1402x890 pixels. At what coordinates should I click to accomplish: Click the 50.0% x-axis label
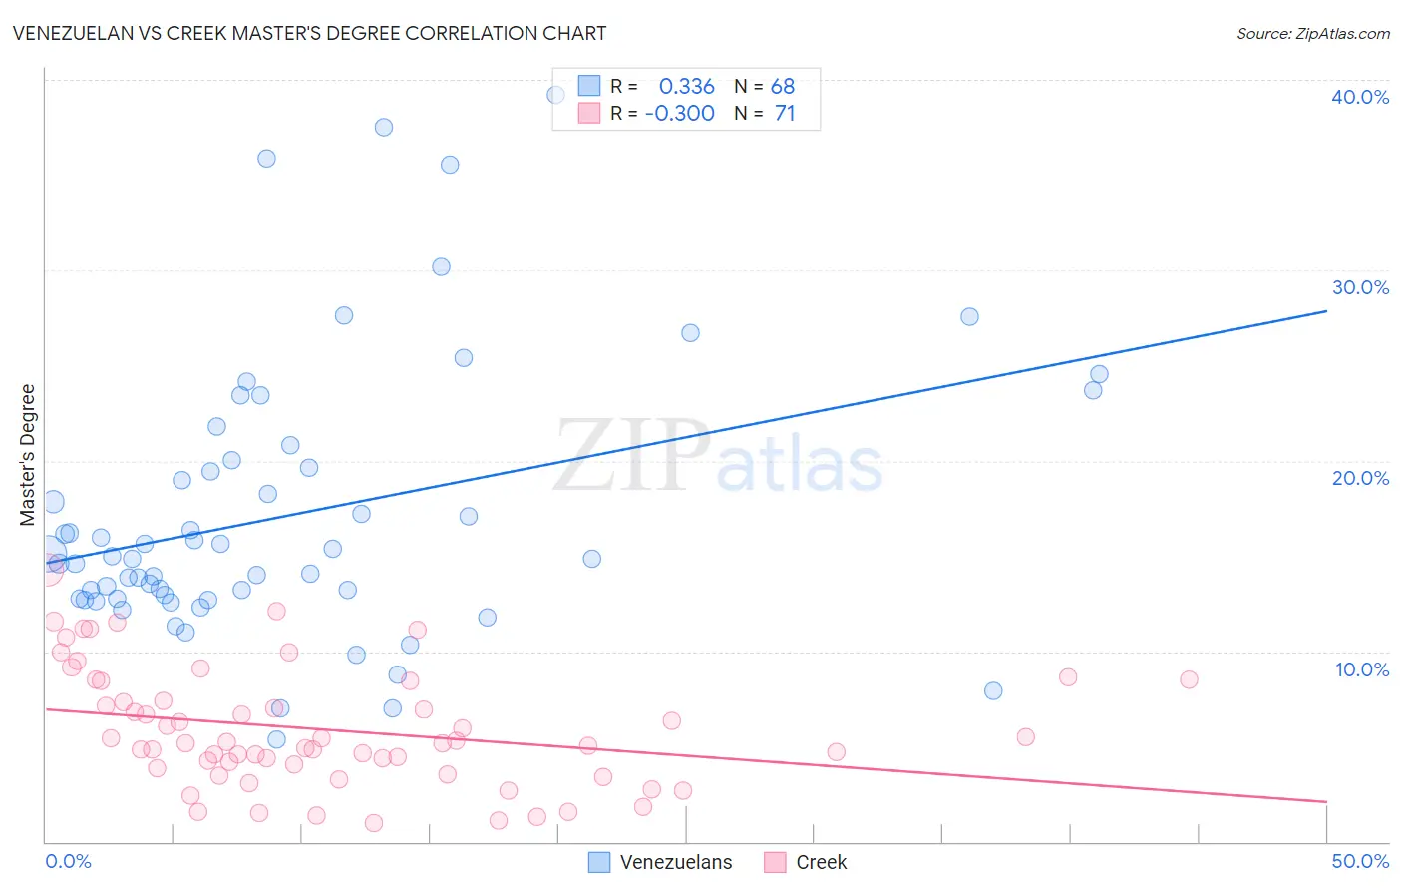tap(1360, 861)
